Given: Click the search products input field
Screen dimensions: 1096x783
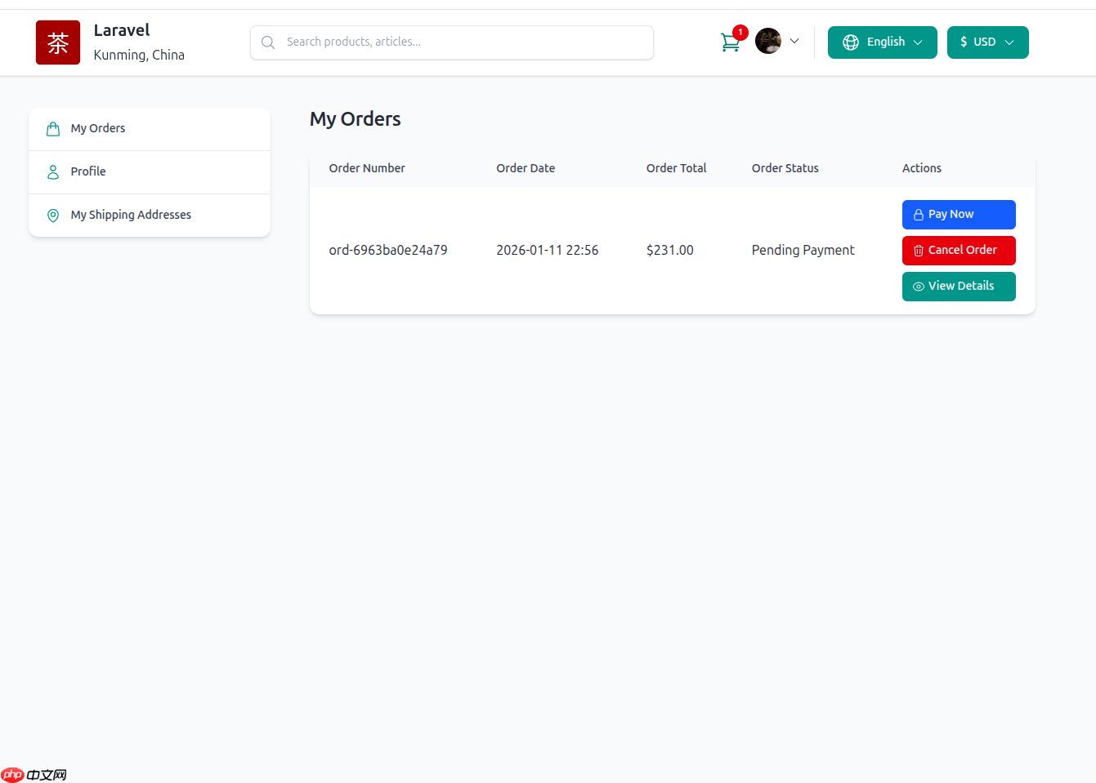Looking at the screenshot, I should [452, 42].
